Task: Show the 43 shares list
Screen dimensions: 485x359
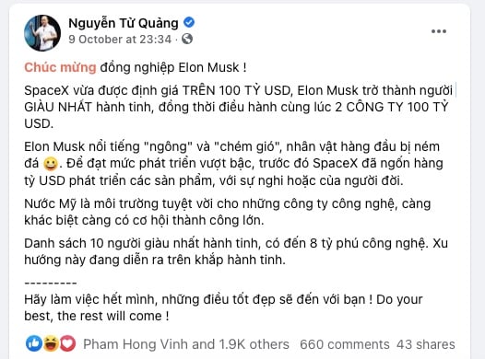Action: (426, 344)
